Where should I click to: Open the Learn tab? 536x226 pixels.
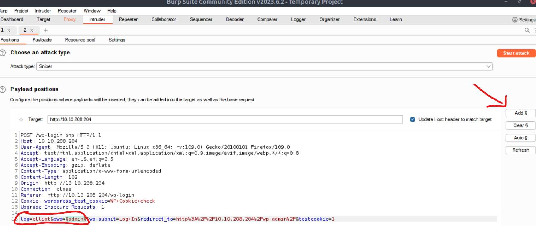coord(396,19)
